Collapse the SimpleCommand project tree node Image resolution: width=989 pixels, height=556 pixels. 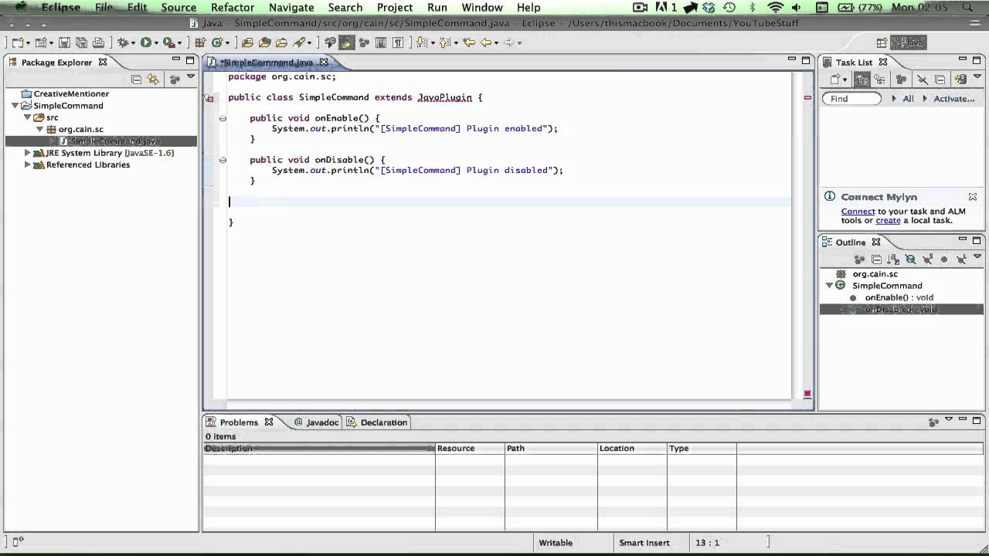(15, 106)
